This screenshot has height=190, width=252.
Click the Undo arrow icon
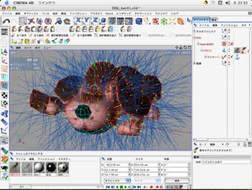pyautogui.click(x=6, y=21)
